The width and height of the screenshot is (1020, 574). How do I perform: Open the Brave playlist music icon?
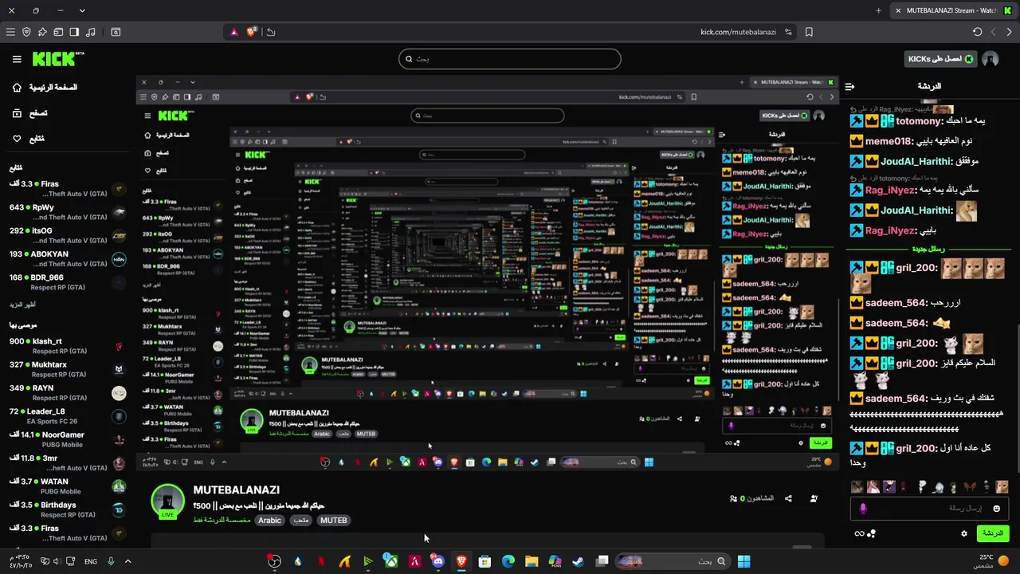pos(90,32)
